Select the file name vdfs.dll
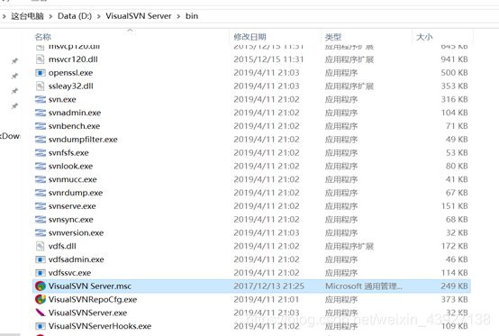This screenshot has width=499, height=336. (62, 246)
